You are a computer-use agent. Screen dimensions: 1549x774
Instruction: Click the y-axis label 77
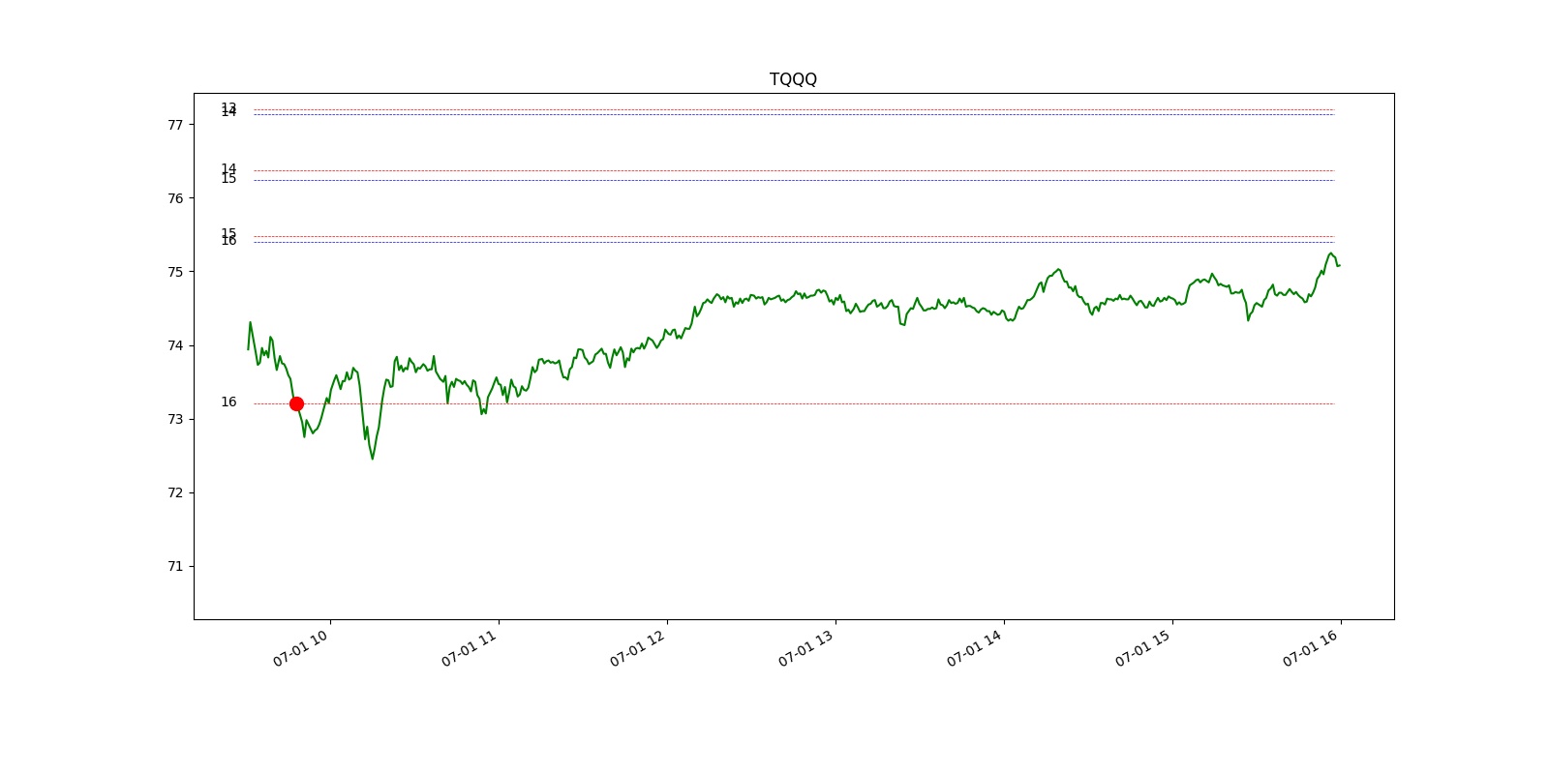[174, 125]
